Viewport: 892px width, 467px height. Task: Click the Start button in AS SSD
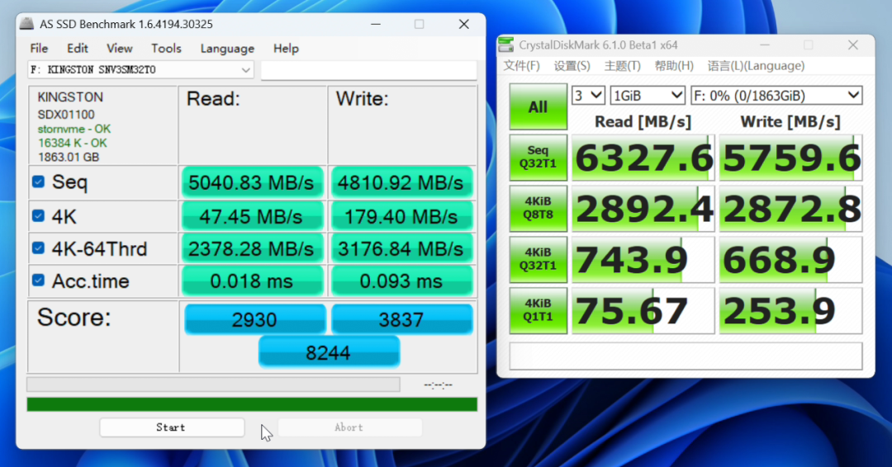coord(172,427)
